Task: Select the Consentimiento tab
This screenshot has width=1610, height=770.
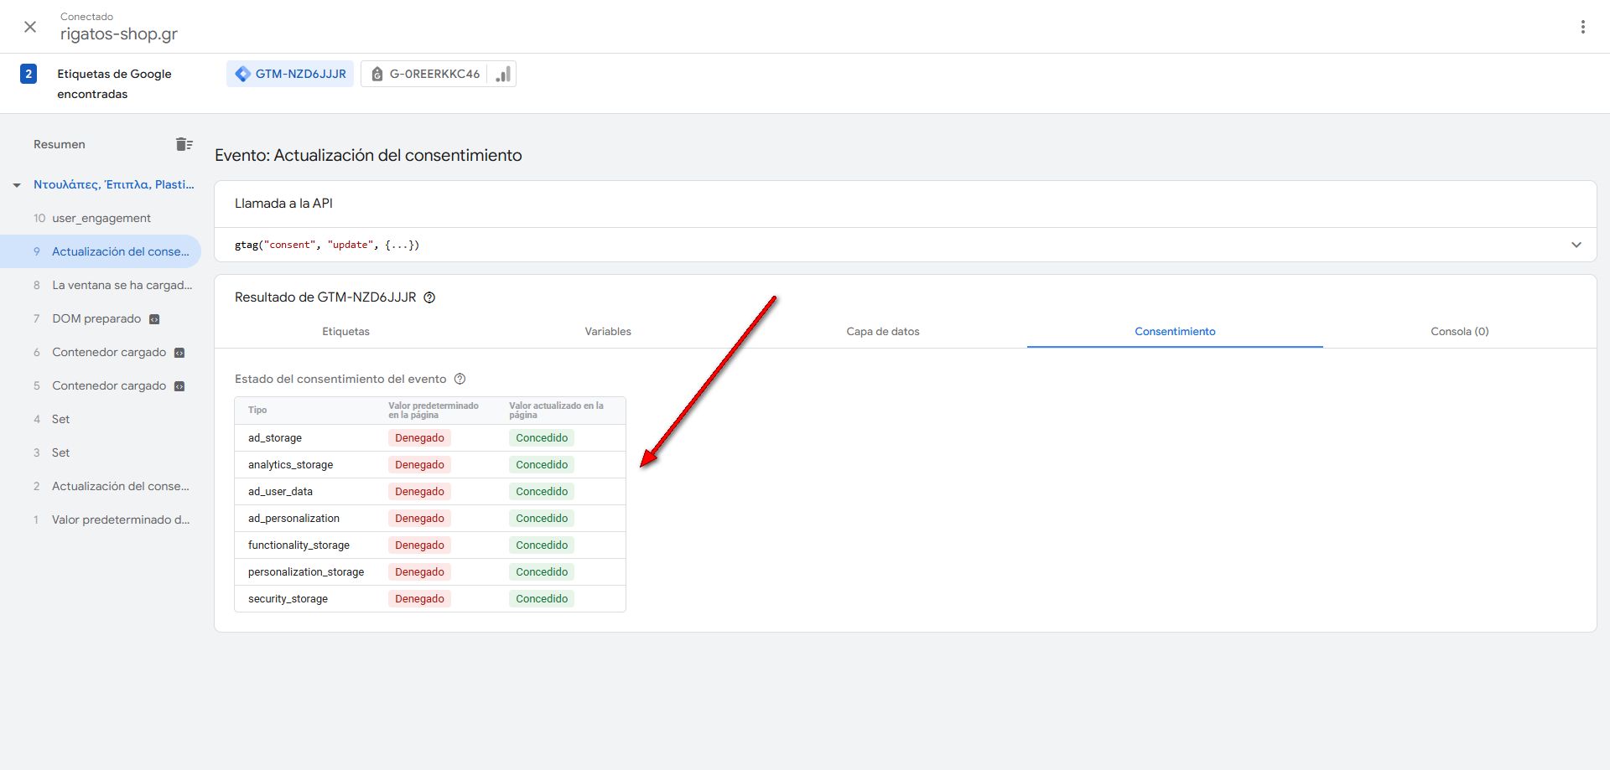Action: 1175,331
